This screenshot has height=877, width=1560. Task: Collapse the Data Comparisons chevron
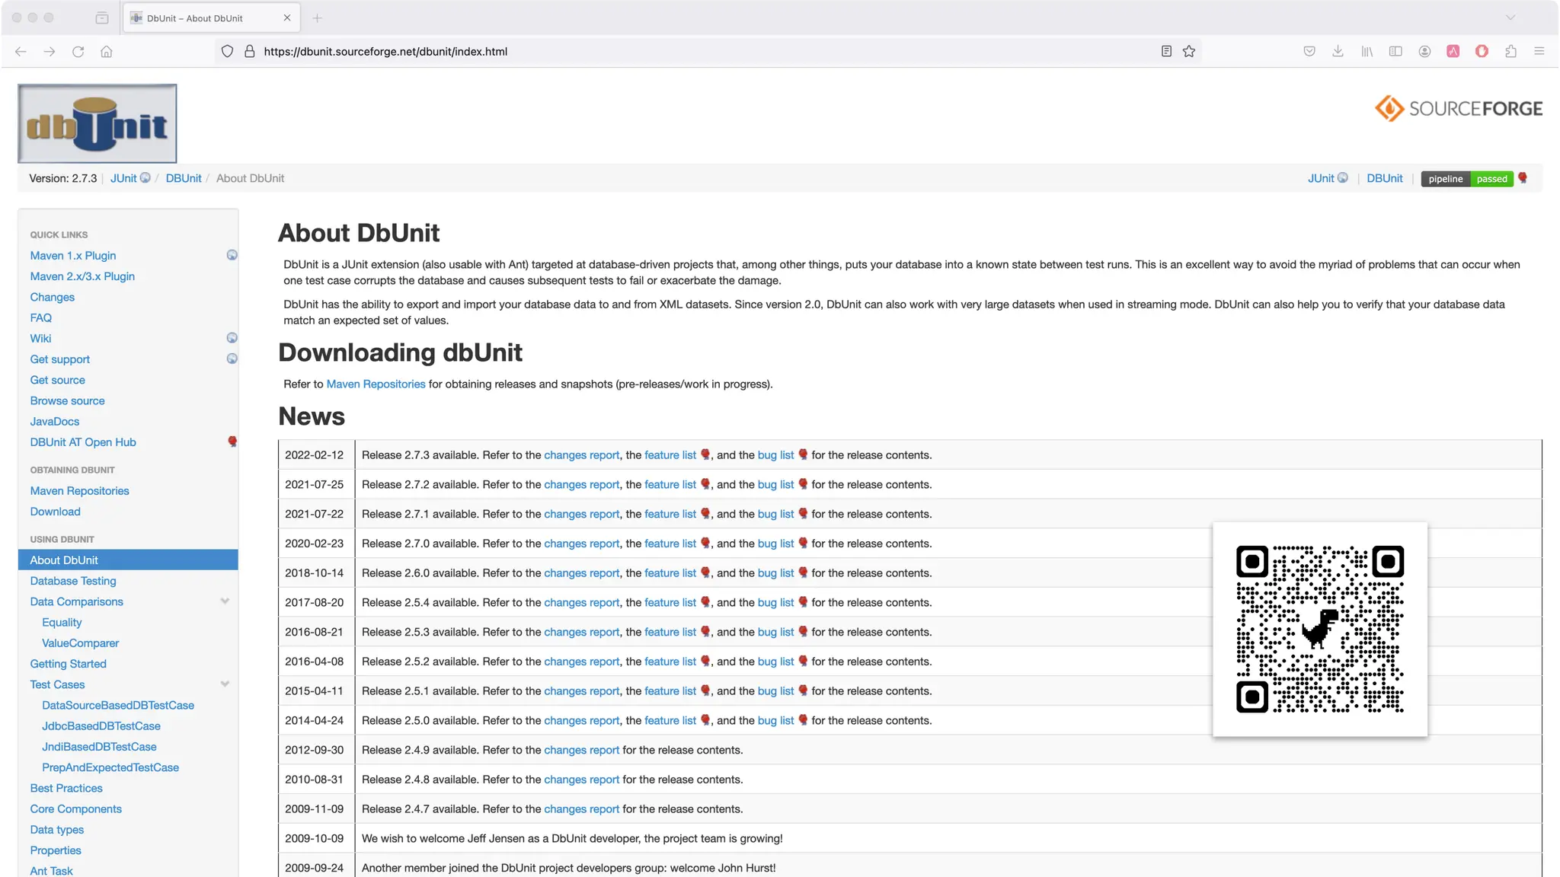pyautogui.click(x=225, y=601)
